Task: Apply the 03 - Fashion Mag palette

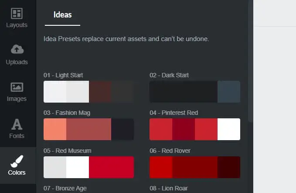Action: pos(89,129)
